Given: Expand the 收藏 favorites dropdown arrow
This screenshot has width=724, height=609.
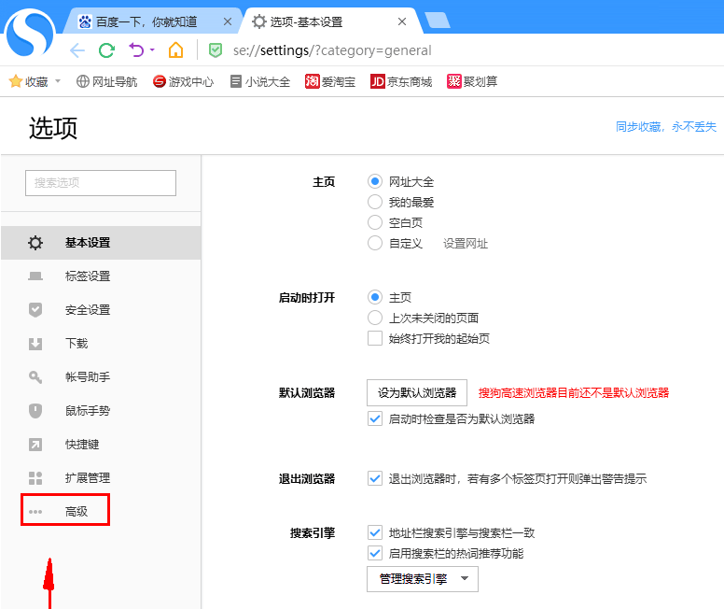Looking at the screenshot, I should [58, 82].
